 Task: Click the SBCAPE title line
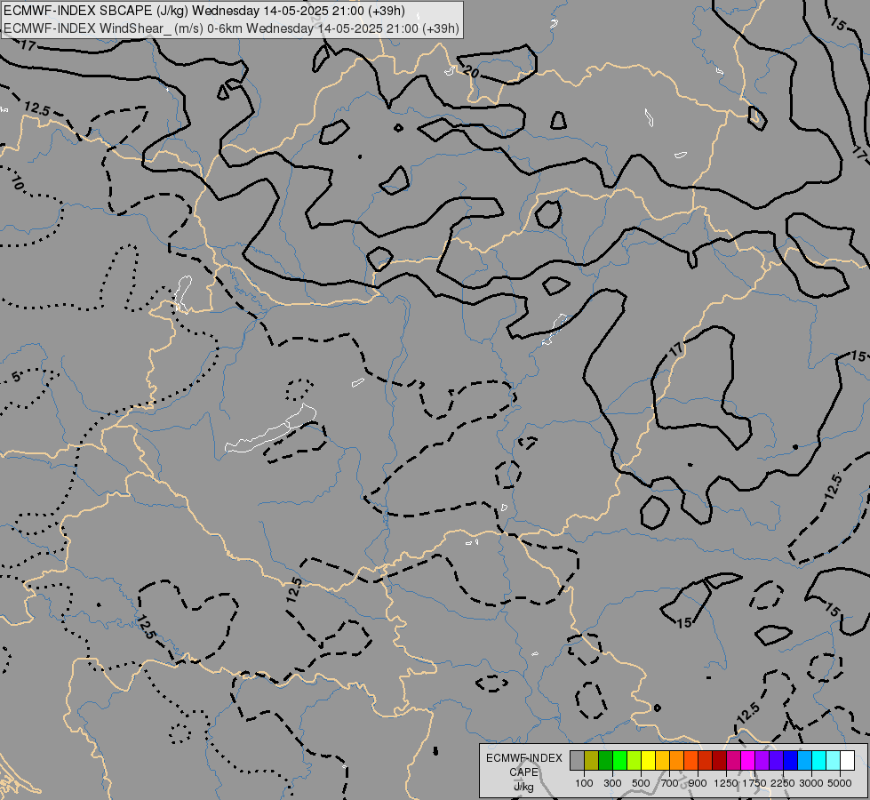(204, 11)
